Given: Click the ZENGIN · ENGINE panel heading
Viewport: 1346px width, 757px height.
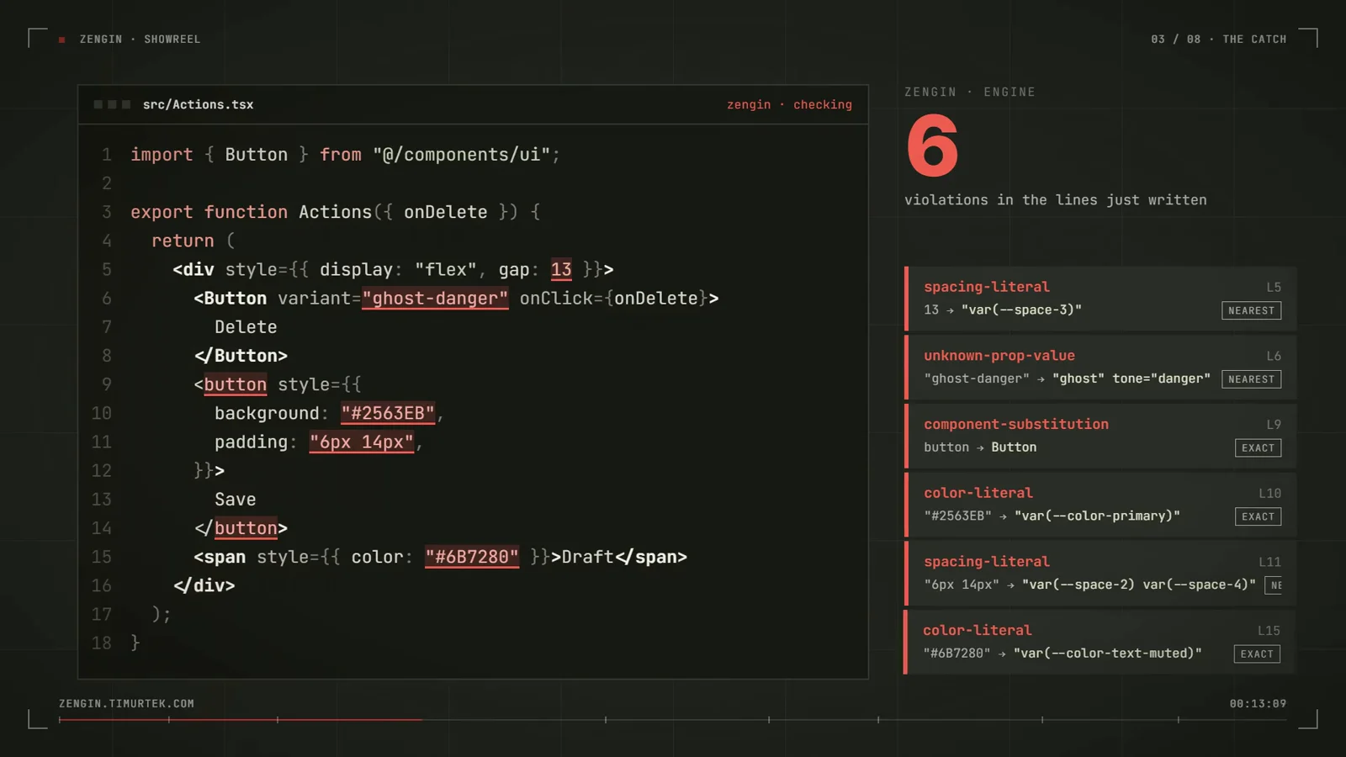Looking at the screenshot, I should click(970, 92).
